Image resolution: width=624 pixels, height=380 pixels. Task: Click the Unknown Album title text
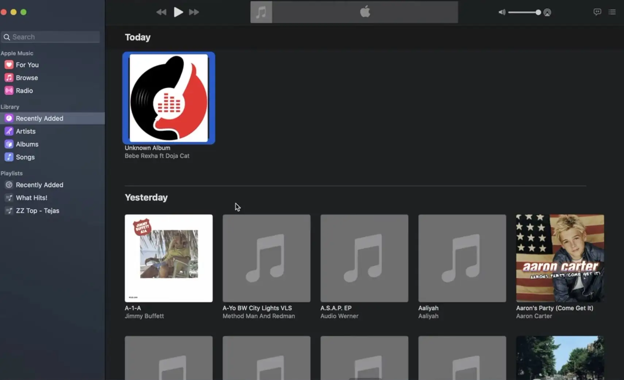147,148
